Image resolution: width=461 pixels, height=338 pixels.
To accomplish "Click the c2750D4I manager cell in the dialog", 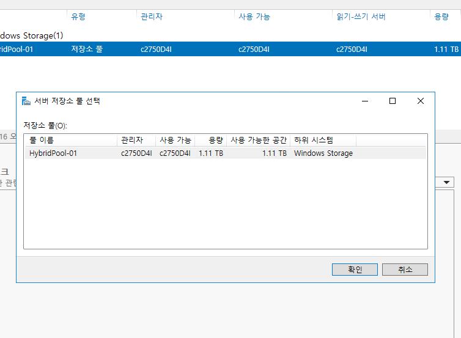I will click(x=136, y=153).
